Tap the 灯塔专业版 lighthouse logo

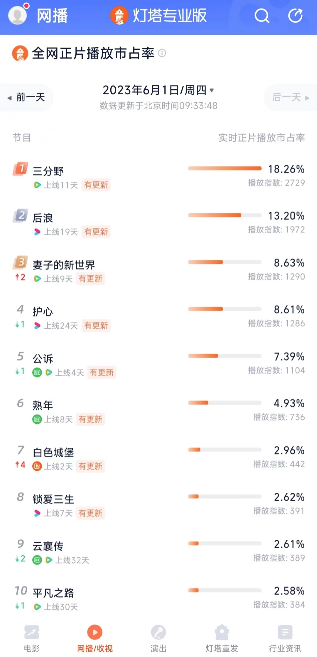point(119,16)
